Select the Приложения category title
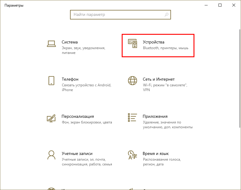The height and width of the screenshot is (190, 241). point(155,116)
